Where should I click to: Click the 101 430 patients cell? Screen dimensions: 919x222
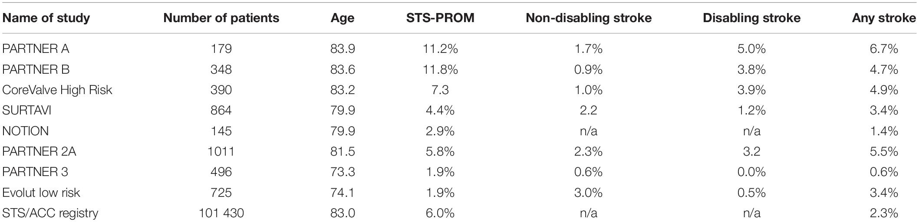[221, 213]
